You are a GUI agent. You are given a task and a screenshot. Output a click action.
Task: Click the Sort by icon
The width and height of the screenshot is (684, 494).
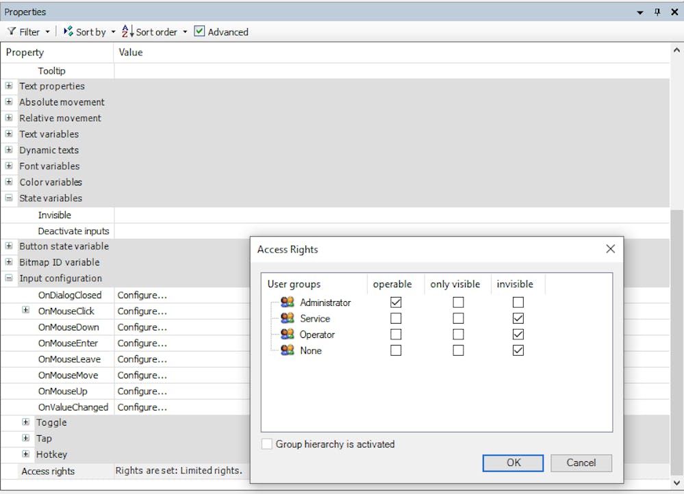click(x=68, y=31)
